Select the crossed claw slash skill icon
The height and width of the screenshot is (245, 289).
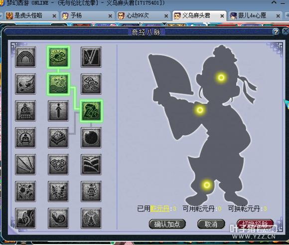91,57
